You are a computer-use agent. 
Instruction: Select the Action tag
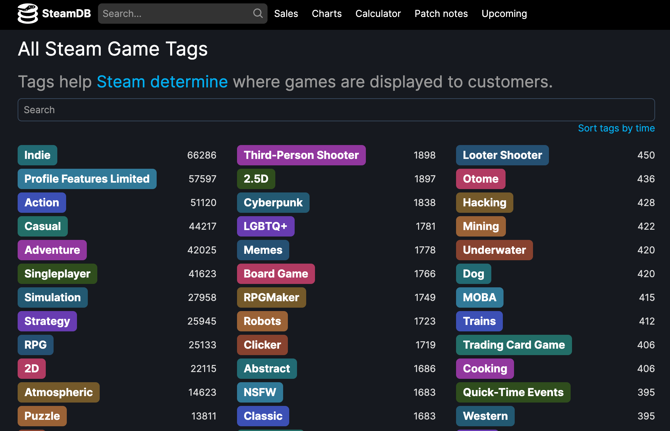point(42,202)
